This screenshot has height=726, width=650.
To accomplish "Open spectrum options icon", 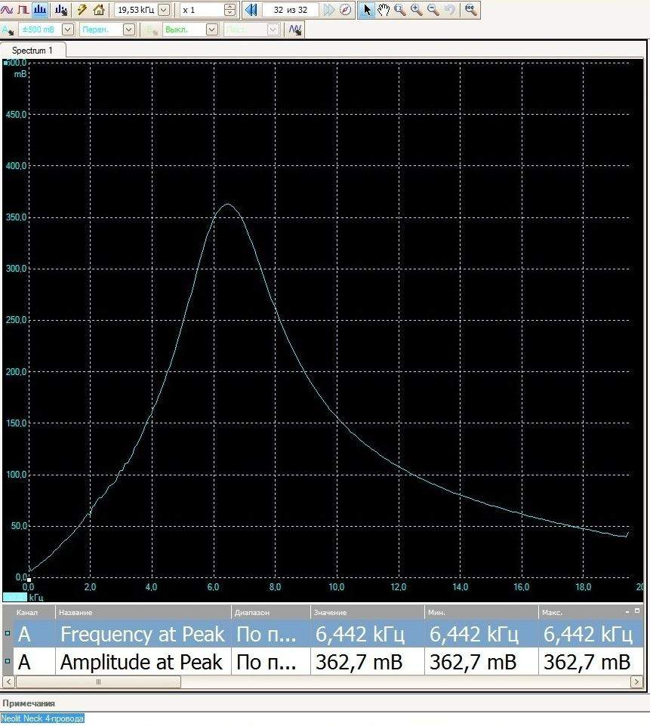I will 61,10.
